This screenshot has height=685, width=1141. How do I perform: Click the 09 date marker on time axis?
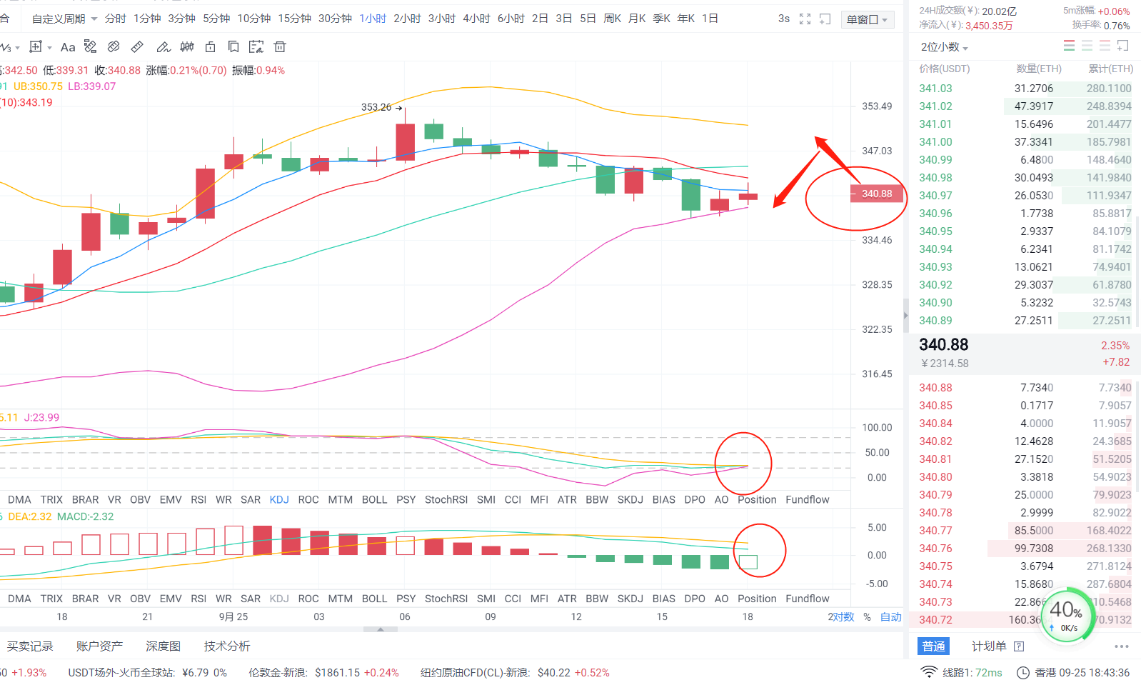pyautogui.click(x=491, y=616)
